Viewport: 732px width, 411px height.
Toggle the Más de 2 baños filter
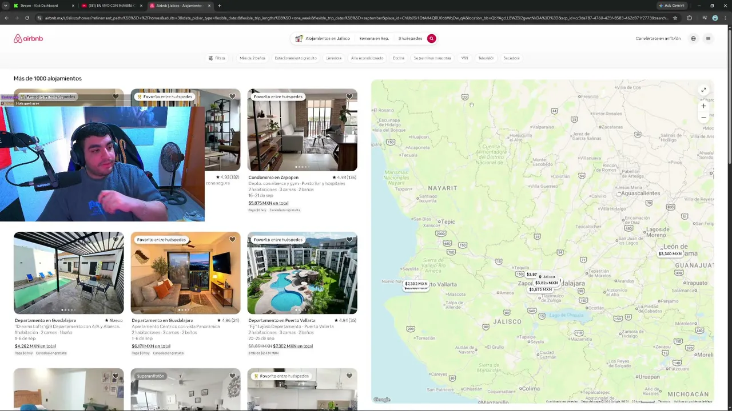[x=252, y=58]
